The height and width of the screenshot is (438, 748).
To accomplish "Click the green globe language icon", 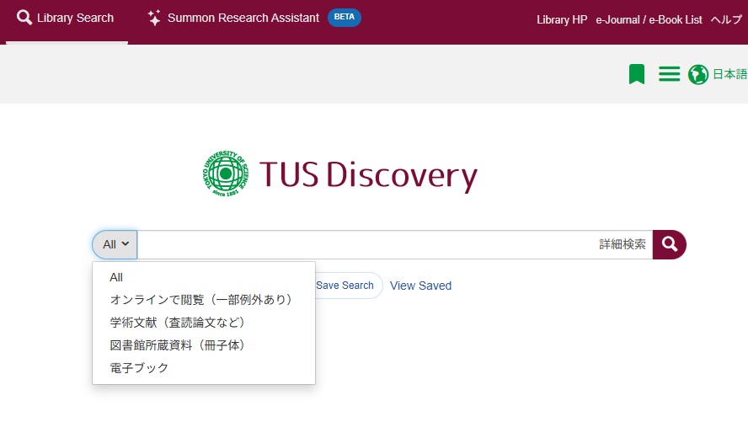I will tap(698, 74).
